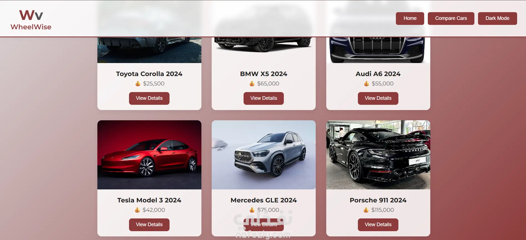Toggle Dark Mode in the header
Viewport: 526px width, 240px height.
[x=497, y=19]
